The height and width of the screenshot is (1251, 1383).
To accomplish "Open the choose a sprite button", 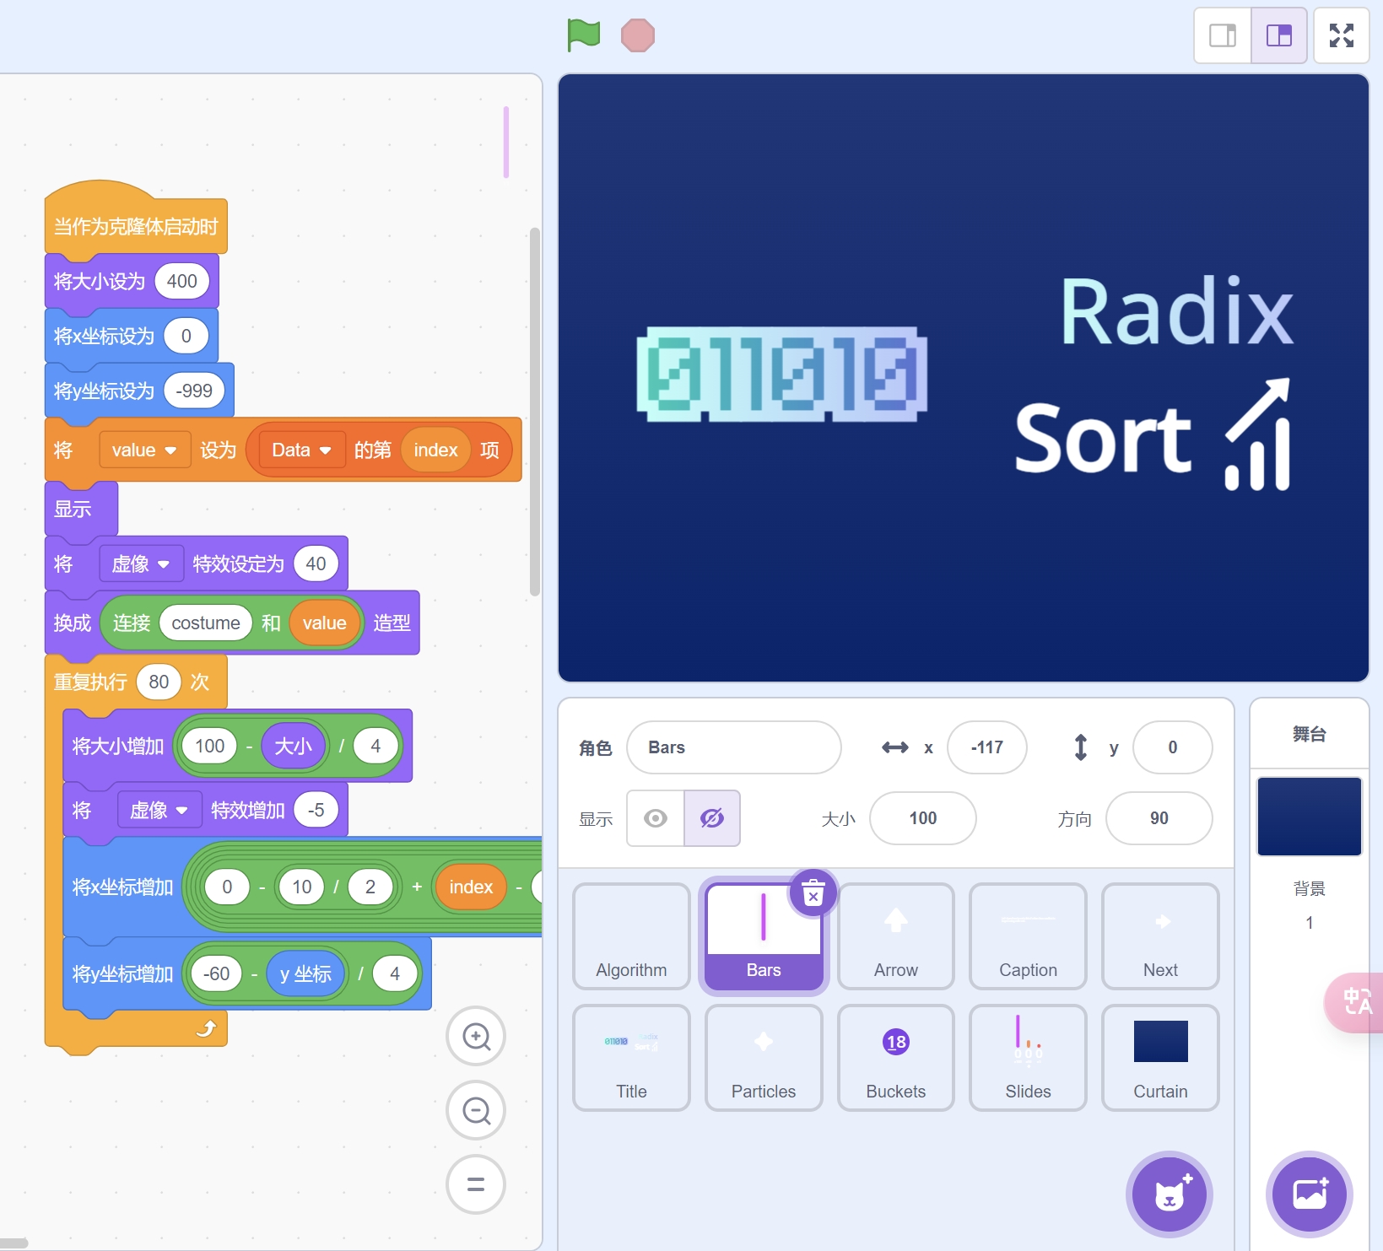I will [1170, 1194].
